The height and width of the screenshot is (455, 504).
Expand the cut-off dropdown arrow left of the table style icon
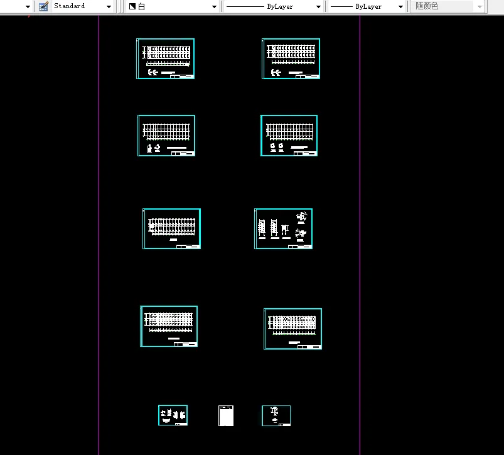[x=28, y=6]
